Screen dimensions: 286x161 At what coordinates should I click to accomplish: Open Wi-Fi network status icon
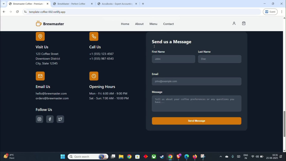[x=253, y=156]
